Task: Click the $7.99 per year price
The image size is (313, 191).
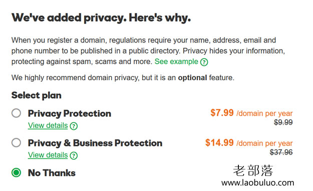Action: [x=251, y=113]
